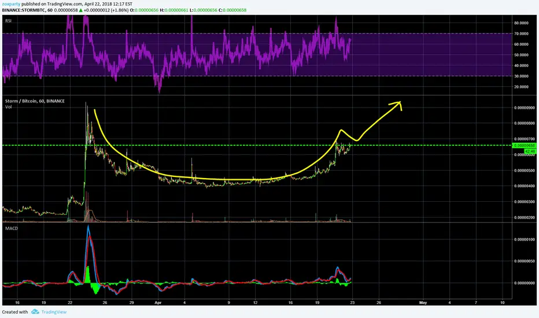Click the 0.00000200 price axis label

(x=525, y=217)
